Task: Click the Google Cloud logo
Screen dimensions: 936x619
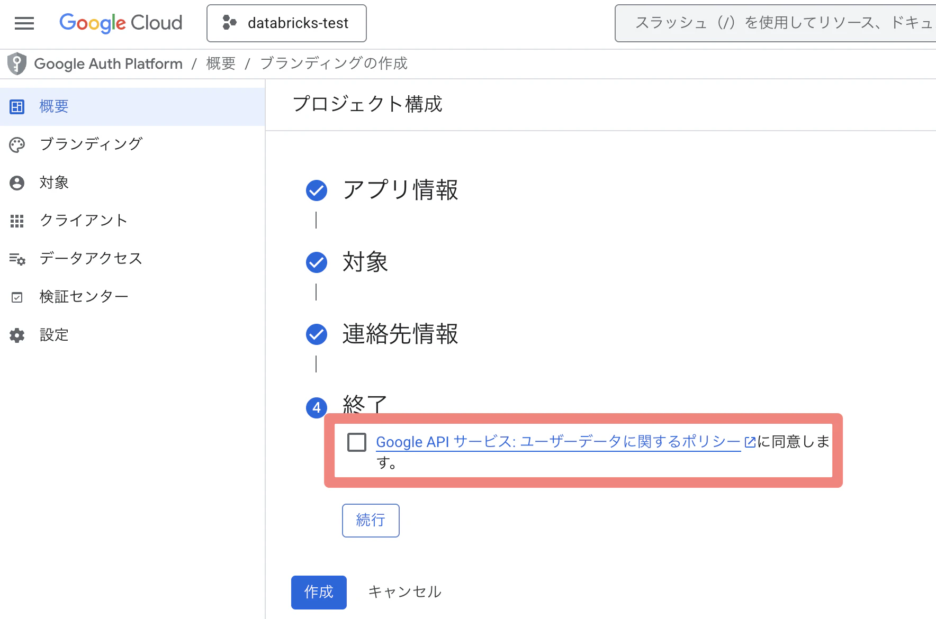Action: (x=121, y=23)
